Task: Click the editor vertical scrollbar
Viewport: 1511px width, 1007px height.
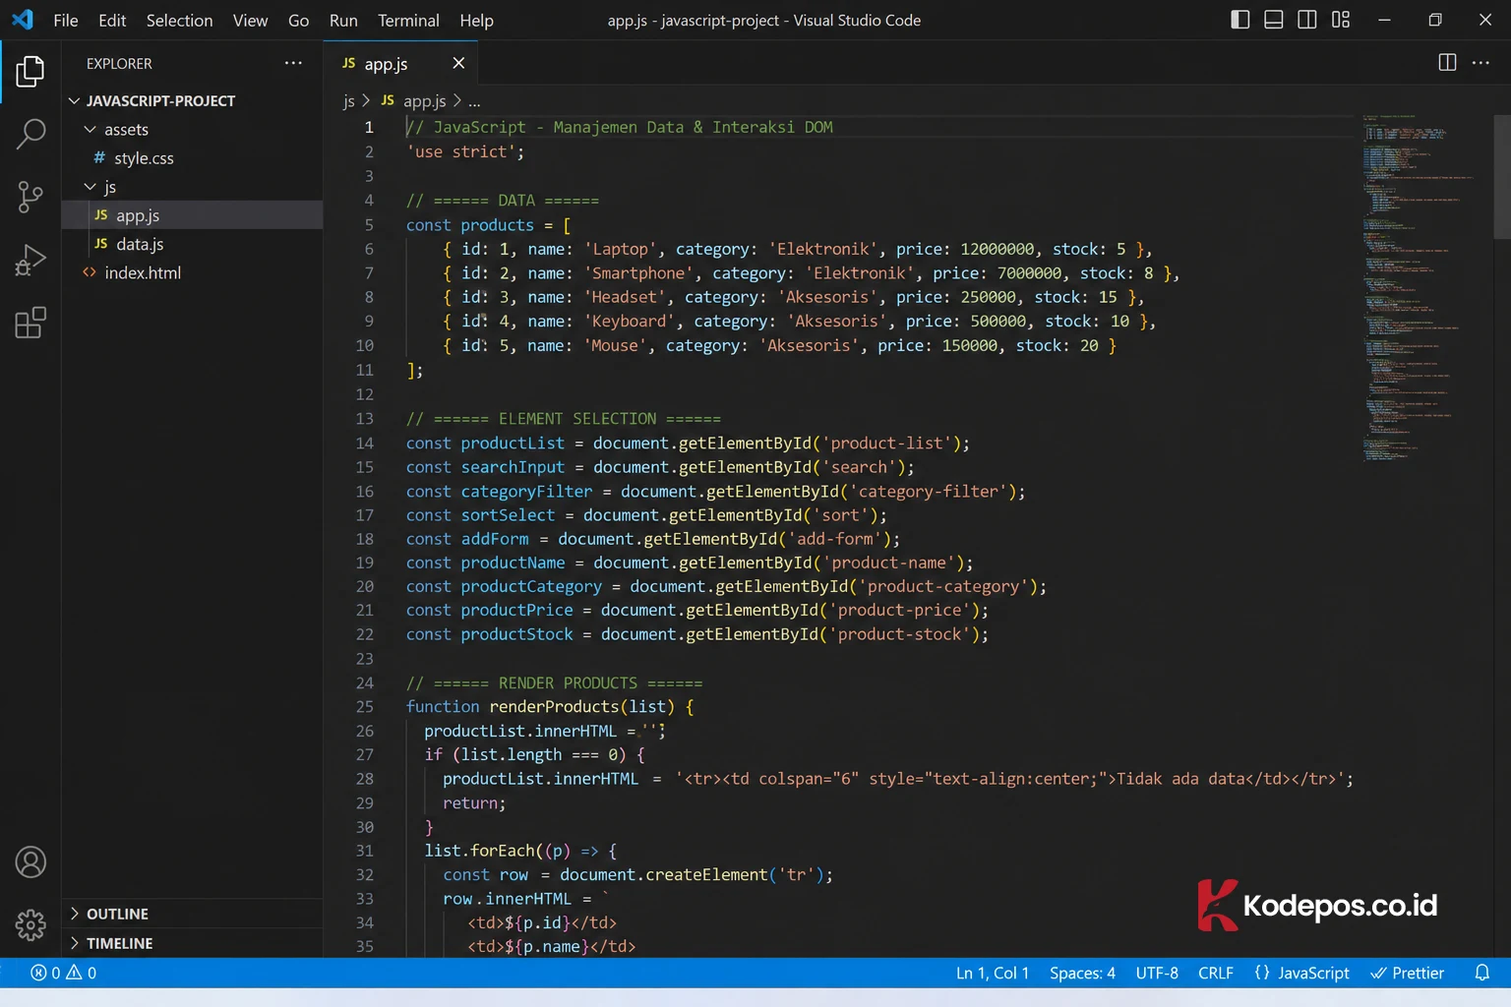Action: [x=1502, y=177]
